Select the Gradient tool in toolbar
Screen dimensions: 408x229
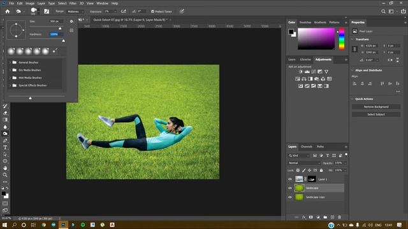coord(5,120)
